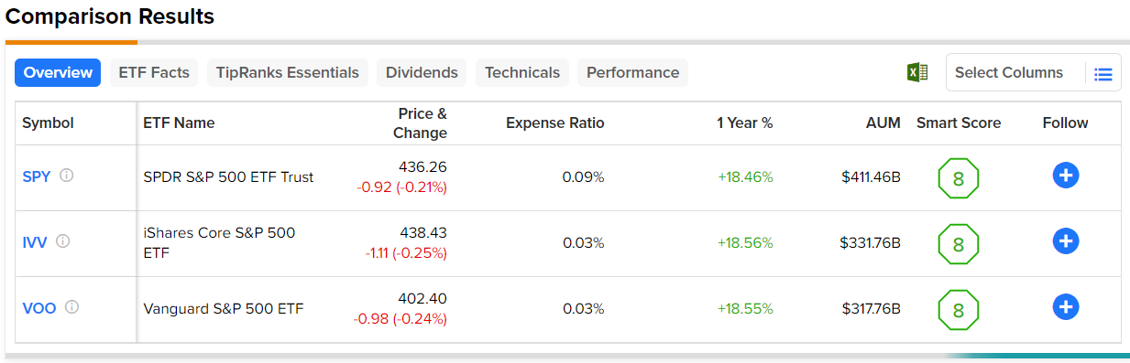Open the VOO symbol link
This screenshot has width=1130, height=363.
click(x=39, y=308)
